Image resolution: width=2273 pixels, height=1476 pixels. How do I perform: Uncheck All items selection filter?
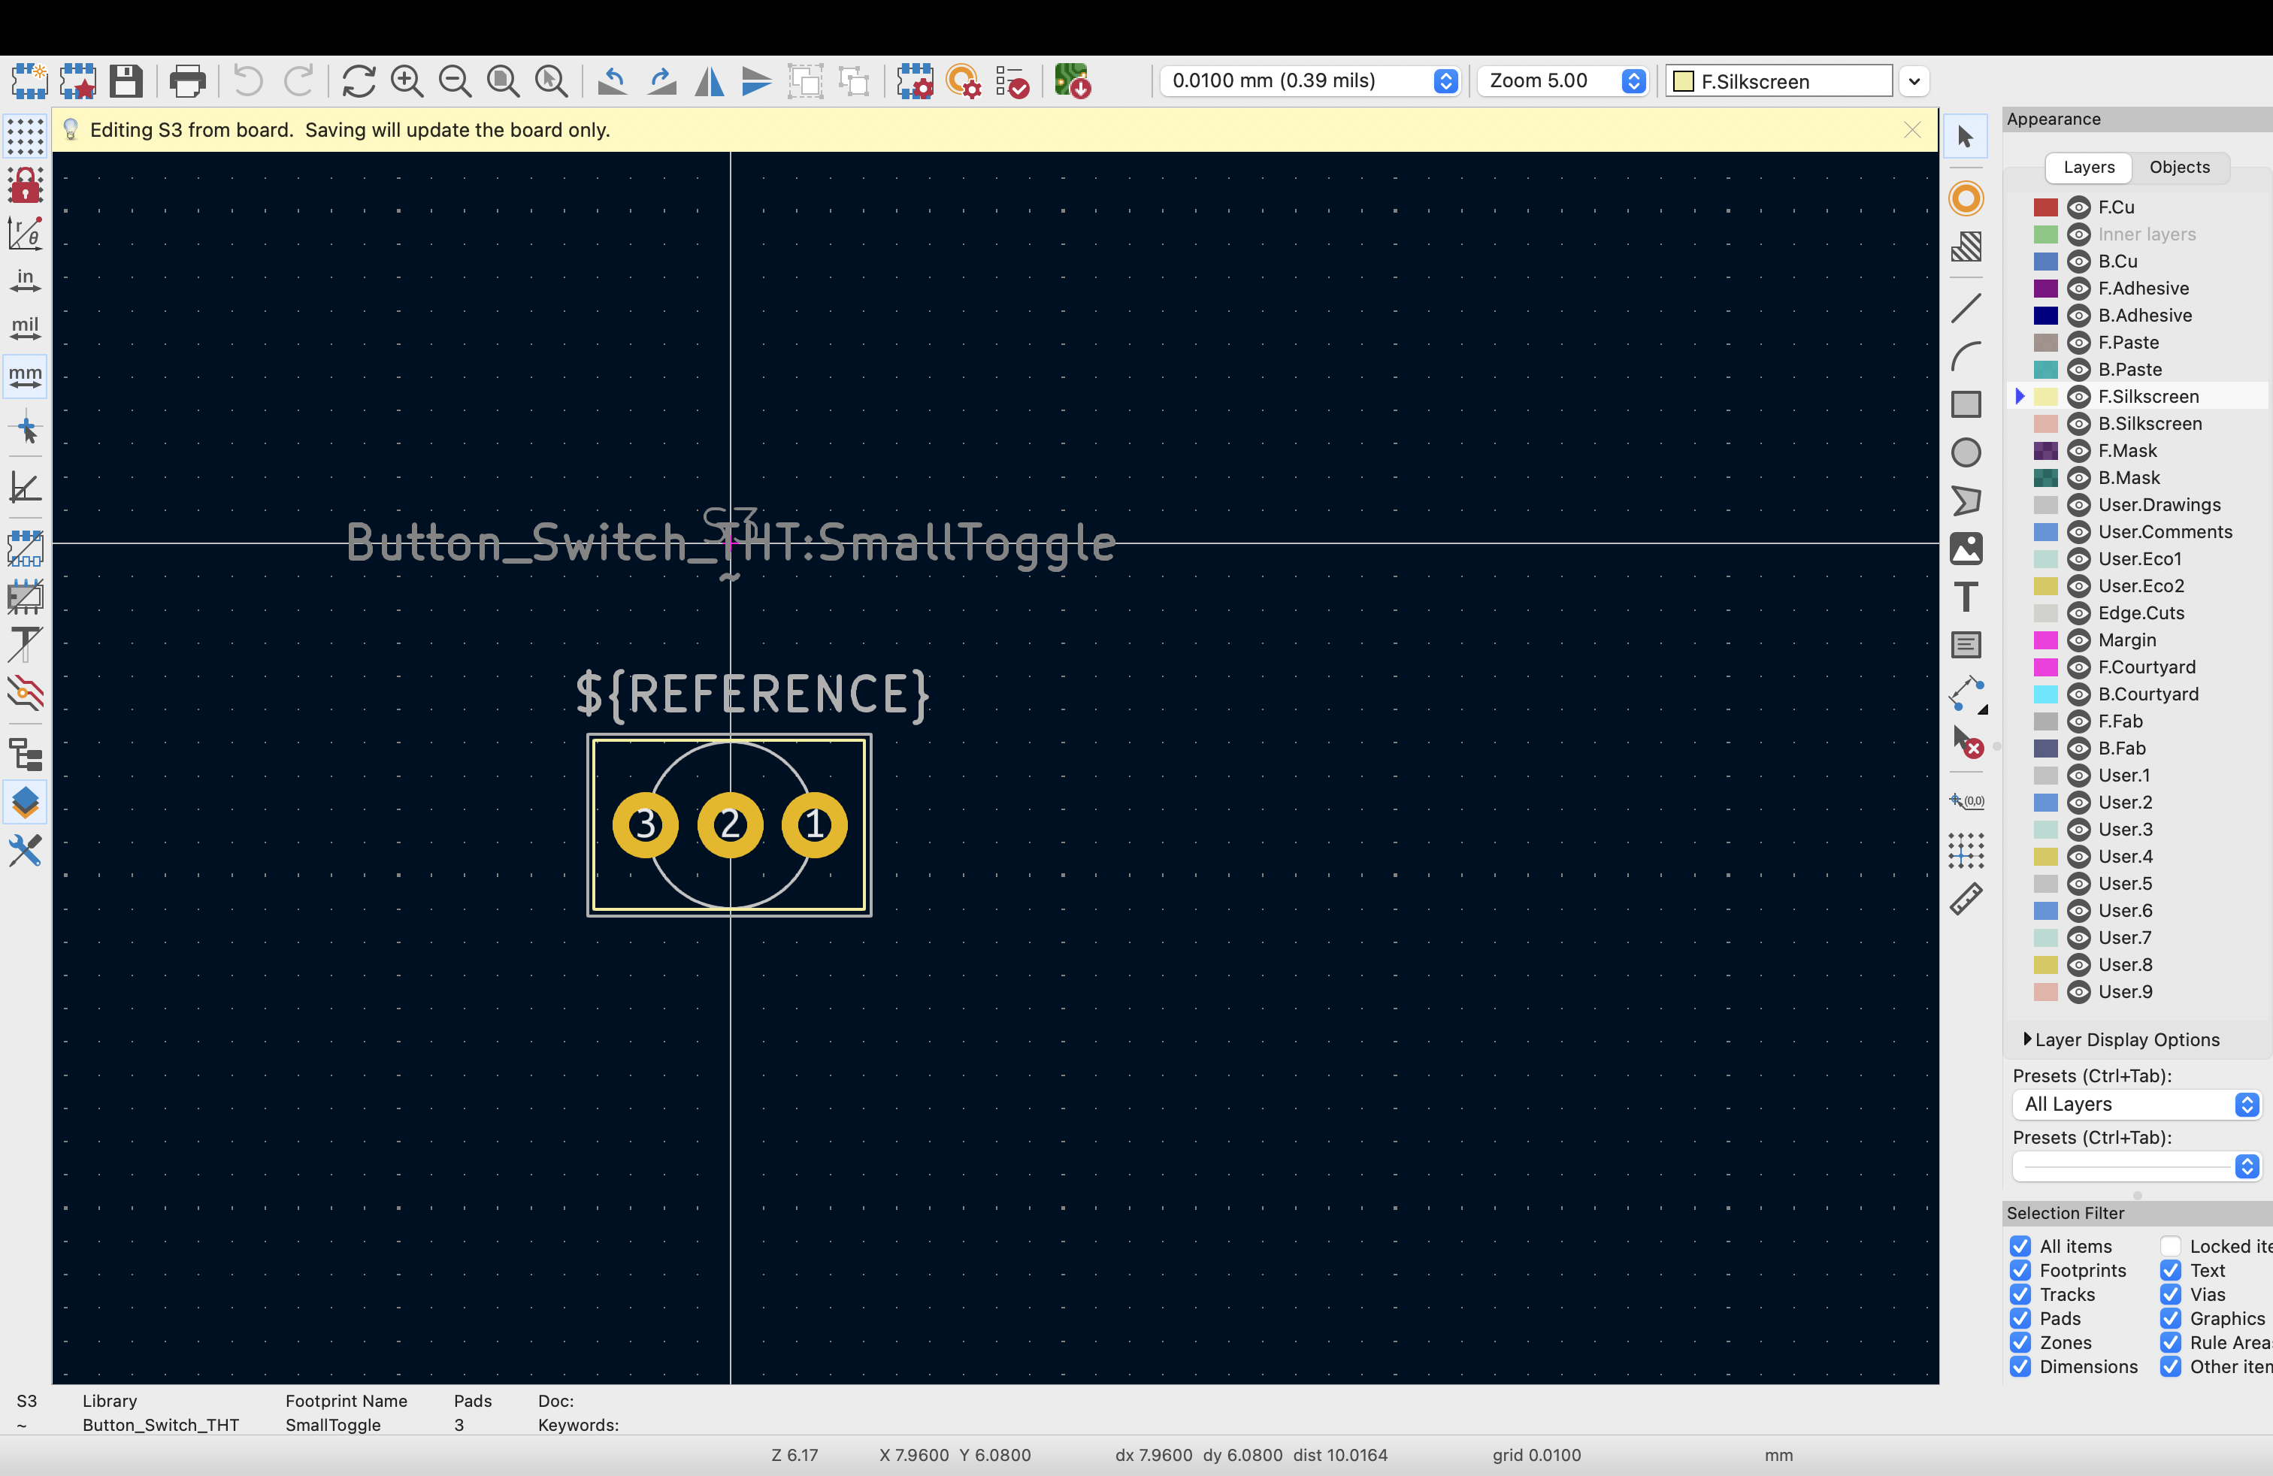2020,1246
